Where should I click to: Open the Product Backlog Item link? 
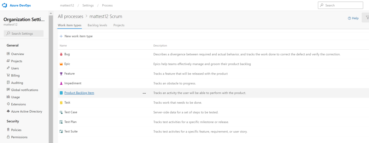click(79, 93)
